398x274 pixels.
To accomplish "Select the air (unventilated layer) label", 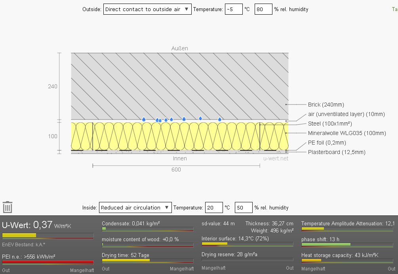I will pyautogui.click(x=346, y=114).
